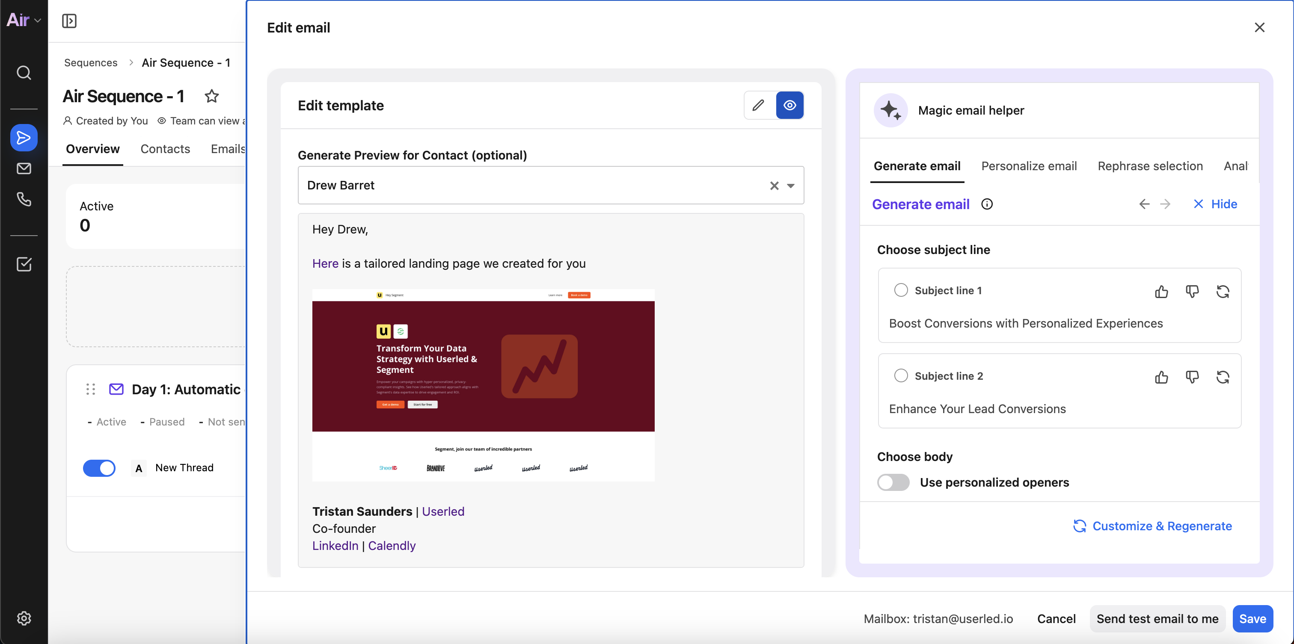Click the pencil edit template icon
Screen dimensions: 1294x644
point(758,105)
